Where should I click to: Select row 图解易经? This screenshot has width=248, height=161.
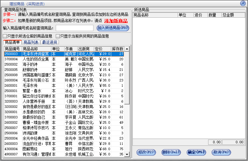point(64,149)
